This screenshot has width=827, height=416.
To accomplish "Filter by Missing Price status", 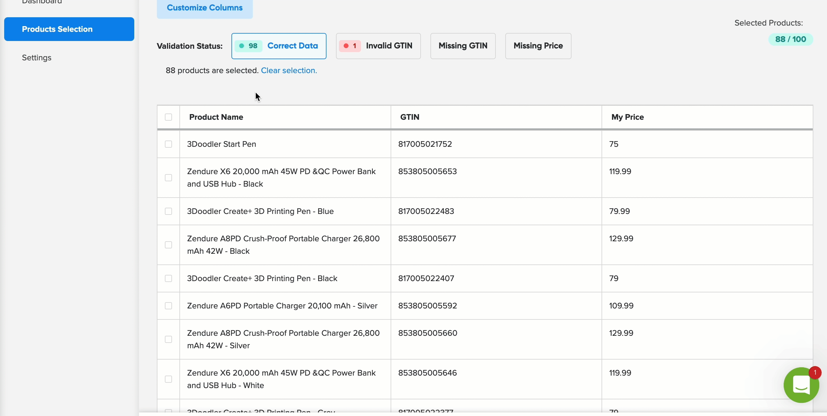I will pyautogui.click(x=538, y=46).
